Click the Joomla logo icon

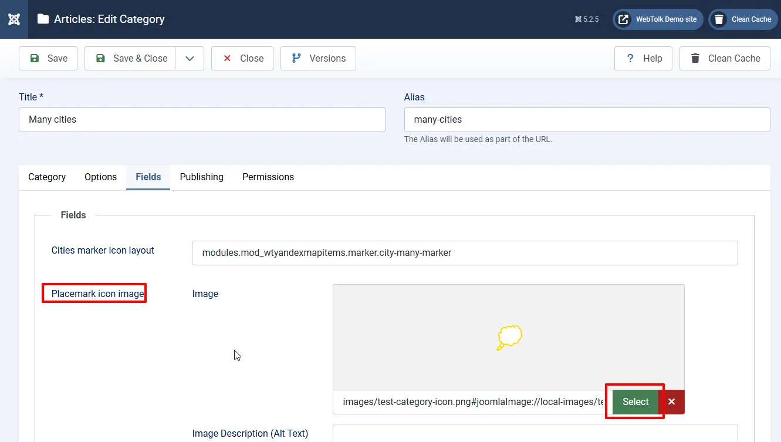click(14, 19)
